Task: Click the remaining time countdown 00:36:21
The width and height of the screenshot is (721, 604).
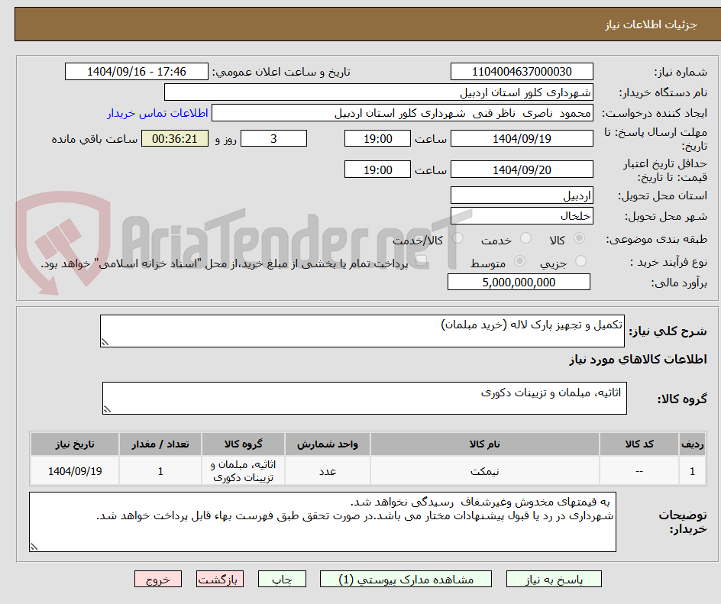Action: tap(175, 138)
